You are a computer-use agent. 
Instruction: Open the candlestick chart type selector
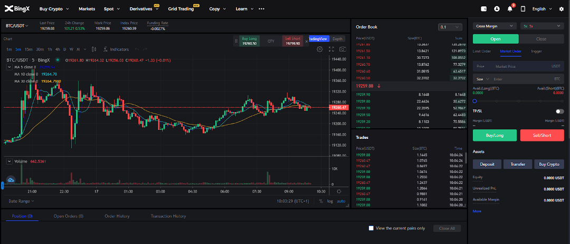point(93,49)
